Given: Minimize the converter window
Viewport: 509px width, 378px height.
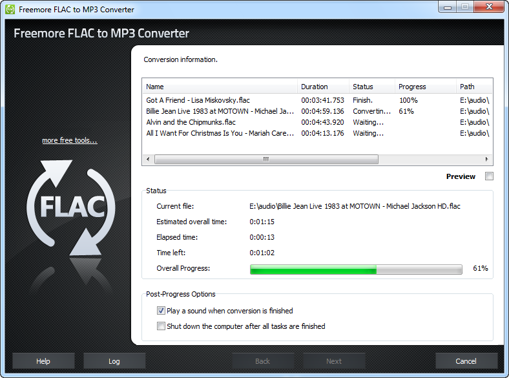Looking at the screenshot, I should click(x=448, y=7).
